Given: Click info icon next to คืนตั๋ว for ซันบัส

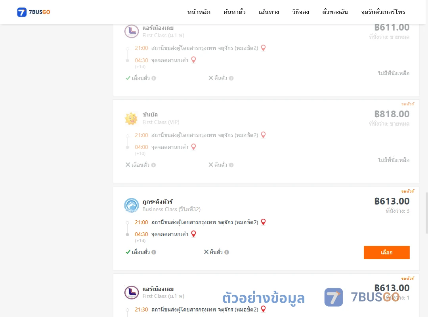Looking at the screenshot, I should pyautogui.click(x=231, y=165).
